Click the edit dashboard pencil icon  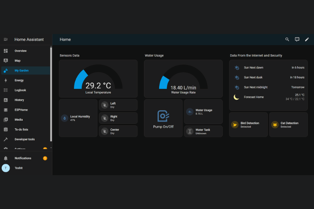coord(307,39)
